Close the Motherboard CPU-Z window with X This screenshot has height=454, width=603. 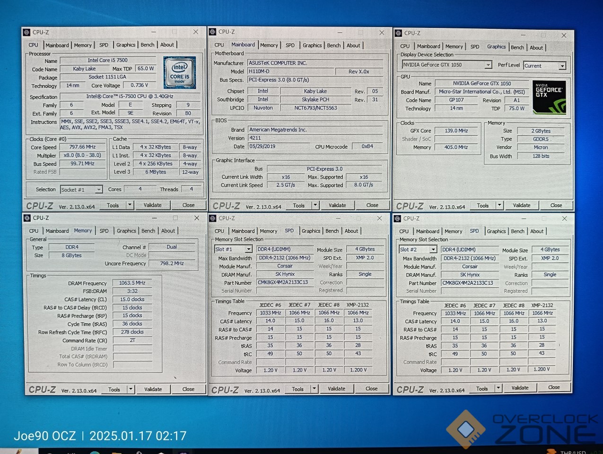(x=382, y=32)
